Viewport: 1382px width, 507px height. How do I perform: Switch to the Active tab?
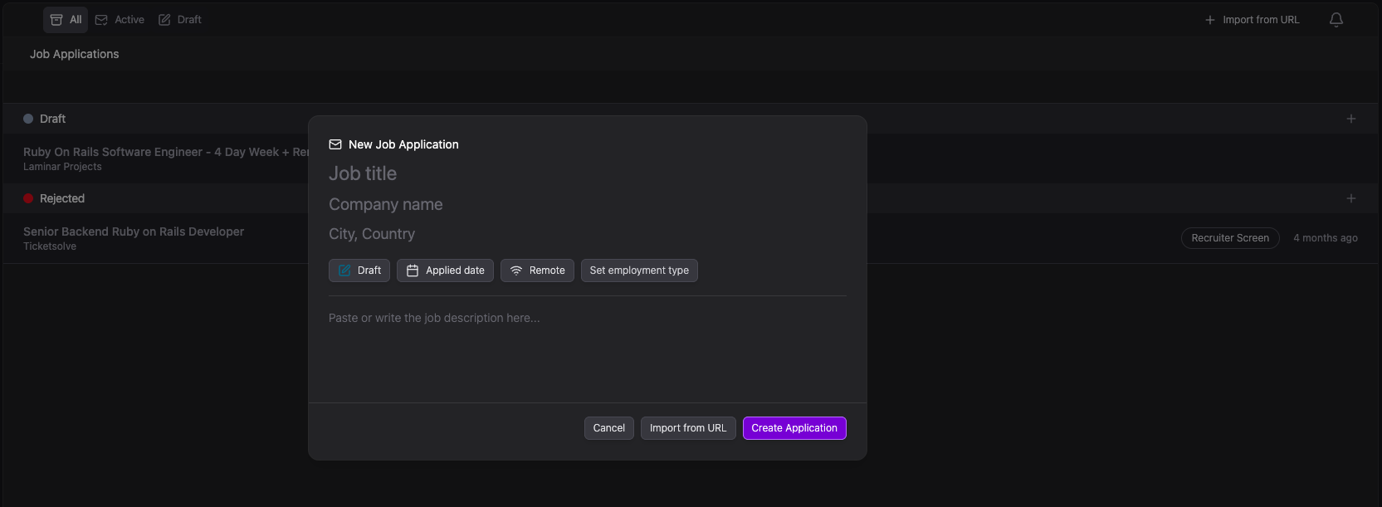point(120,19)
